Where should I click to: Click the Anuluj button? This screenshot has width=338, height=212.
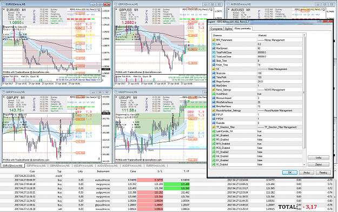307,173
